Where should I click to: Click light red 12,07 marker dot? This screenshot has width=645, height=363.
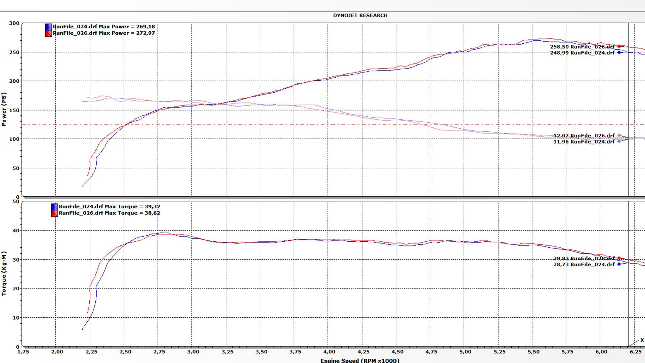pos(619,135)
